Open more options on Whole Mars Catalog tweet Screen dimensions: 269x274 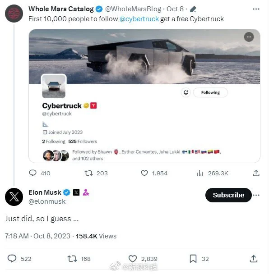[256, 9]
